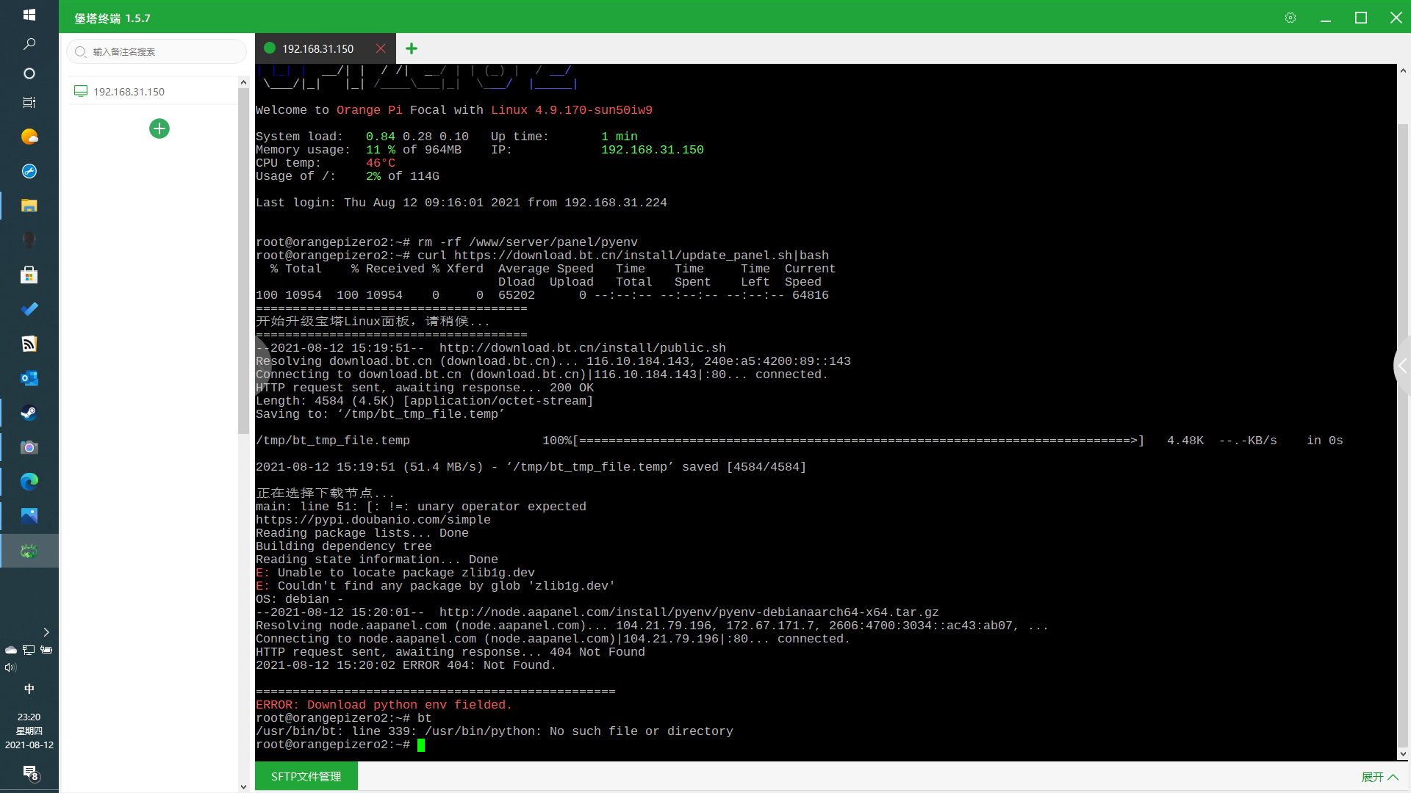Image resolution: width=1411 pixels, height=793 pixels.
Task: Select 192.168.31.150 in server list
Action: [x=129, y=92]
